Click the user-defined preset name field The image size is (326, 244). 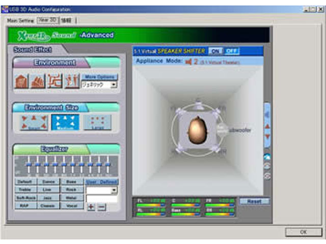pyautogui.click(x=102, y=199)
